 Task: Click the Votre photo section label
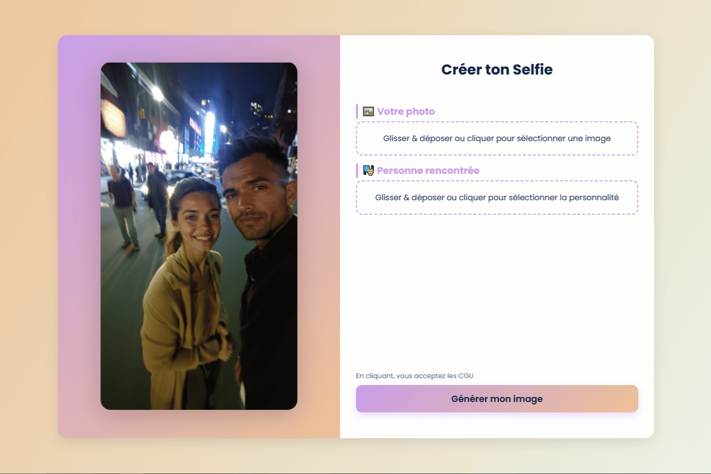tap(405, 111)
